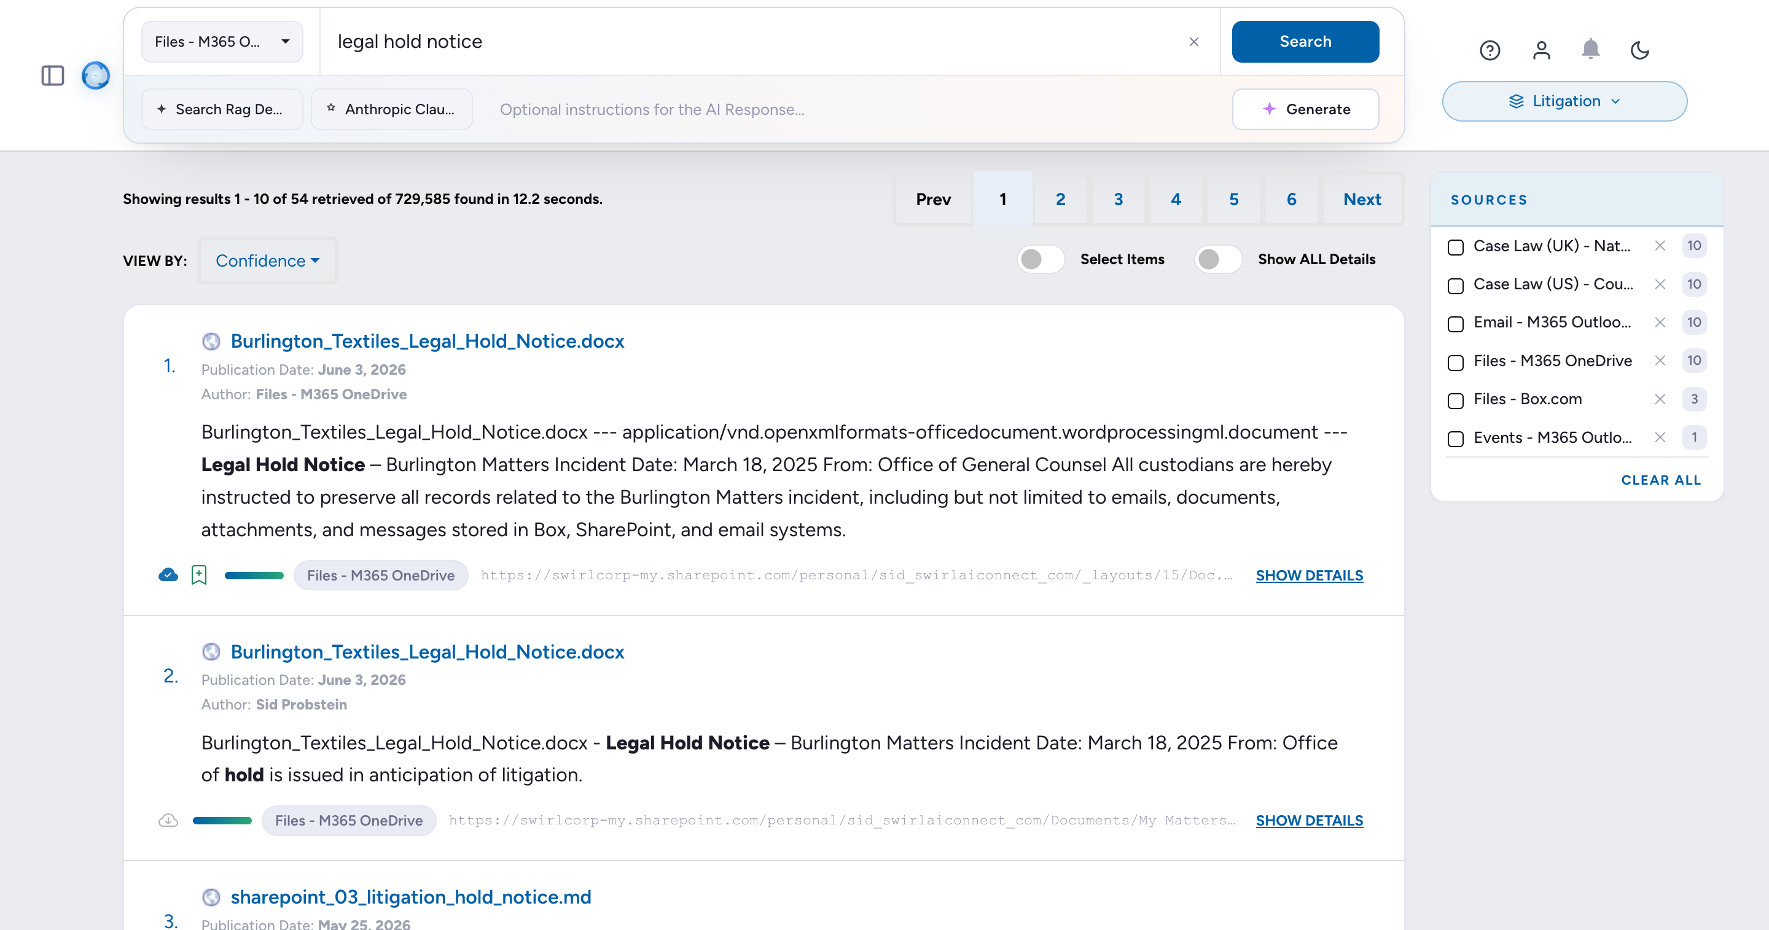The height and width of the screenshot is (930, 1769).
Task: Check the Events - M365 Outlook checkbox
Action: pyautogui.click(x=1455, y=438)
